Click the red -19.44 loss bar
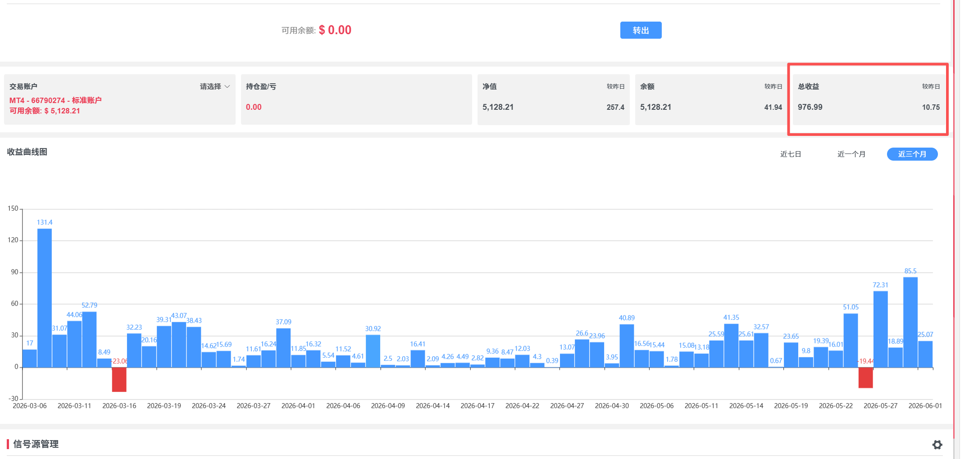 865,378
